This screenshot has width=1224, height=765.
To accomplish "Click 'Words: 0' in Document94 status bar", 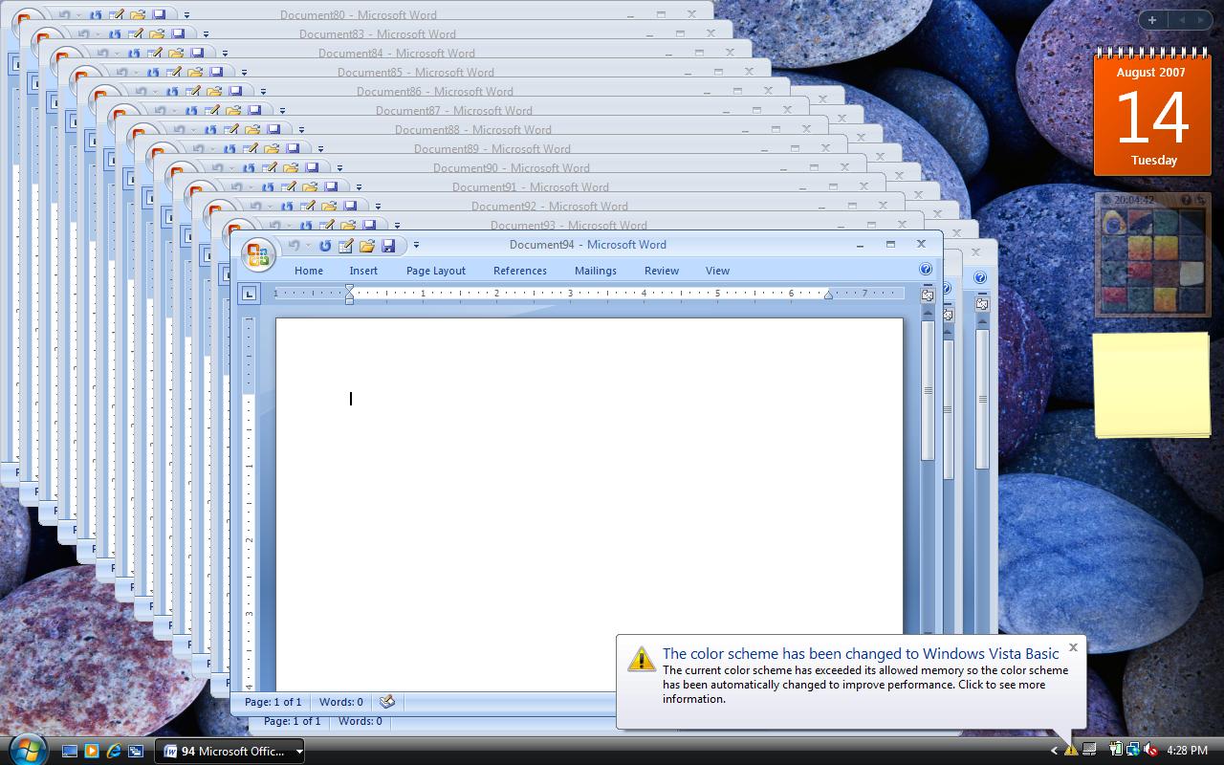I will coord(341,702).
